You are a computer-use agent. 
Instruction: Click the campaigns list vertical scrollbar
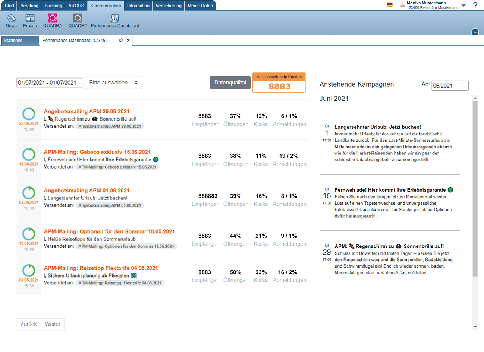475,186
